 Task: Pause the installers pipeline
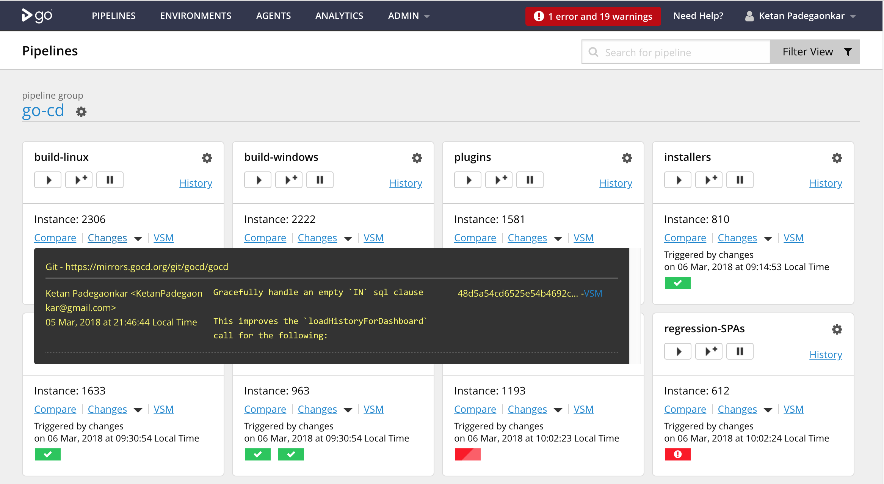point(740,180)
